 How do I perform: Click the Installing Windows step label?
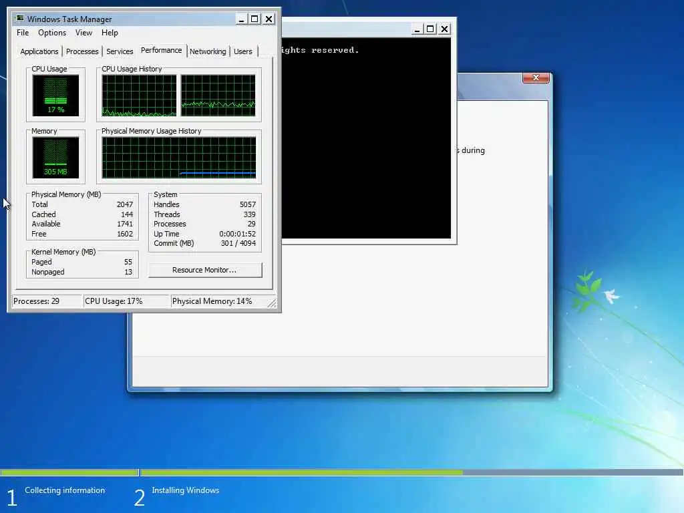point(186,490)
